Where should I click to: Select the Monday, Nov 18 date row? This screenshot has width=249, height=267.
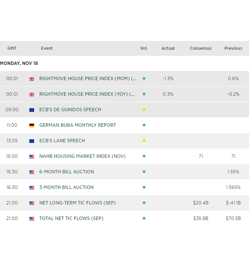(19, 63)
